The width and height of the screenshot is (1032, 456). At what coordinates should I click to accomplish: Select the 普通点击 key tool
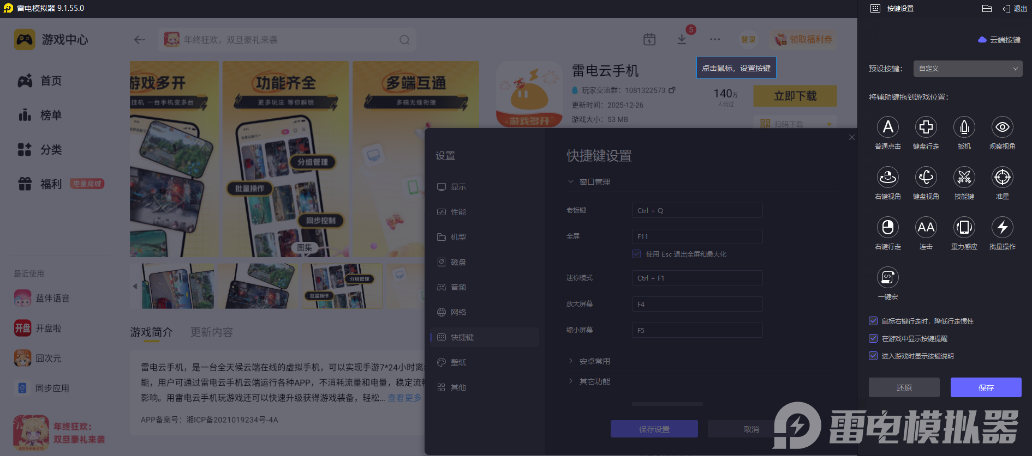tap(888, 127)
